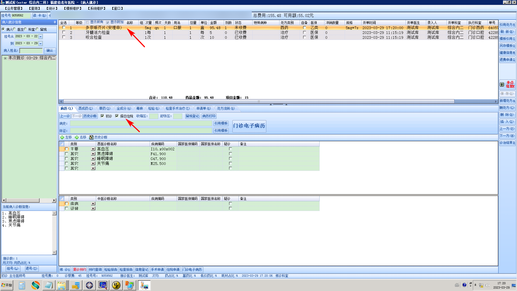The width and height of the screenshot is (517, 291).
Task: Expand the 本次就诊 03-29 tree node
Action: (x=5, y=58)
